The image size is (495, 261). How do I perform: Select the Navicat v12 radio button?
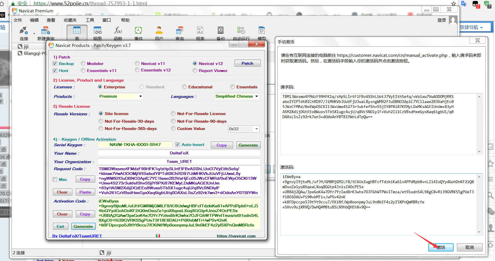195,63
